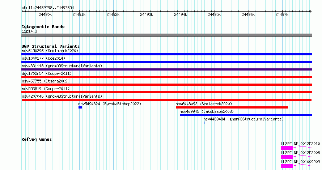Click the RefSeq Genes track title
322x170 pixels.
[x=37, y=139]
